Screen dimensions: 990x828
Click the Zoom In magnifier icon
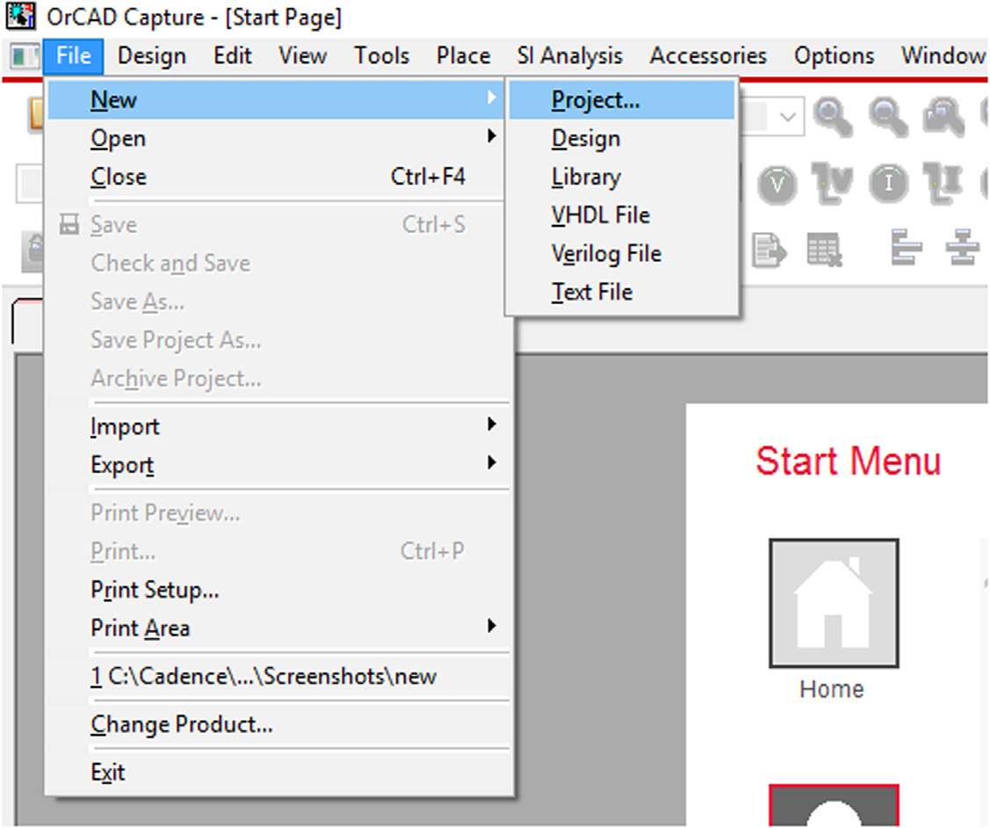coord(831,115)
